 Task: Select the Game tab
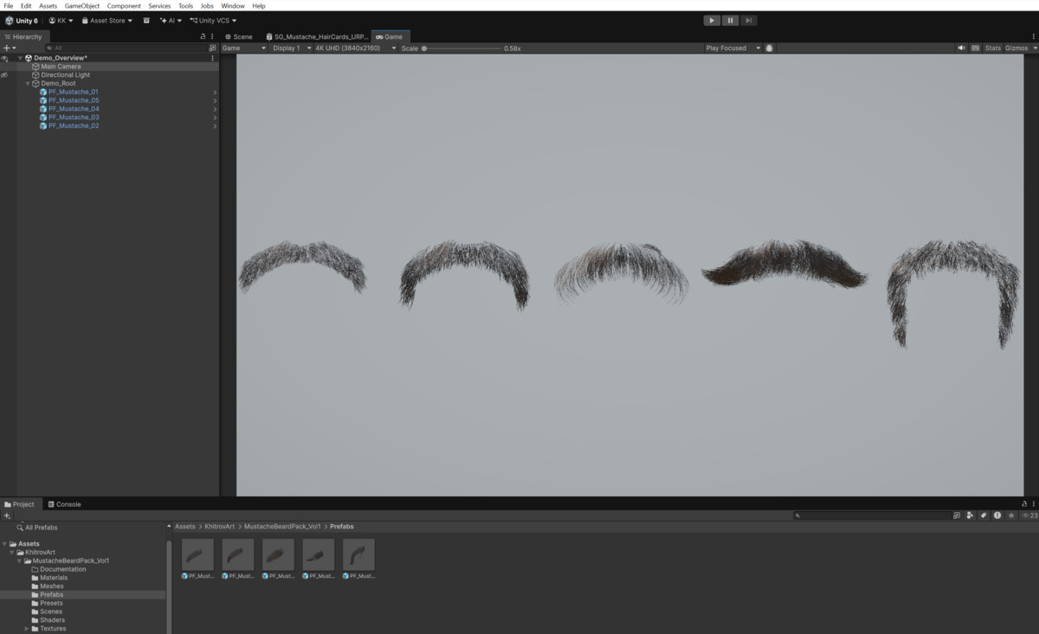pyautogui.click(x=390, y=36)
